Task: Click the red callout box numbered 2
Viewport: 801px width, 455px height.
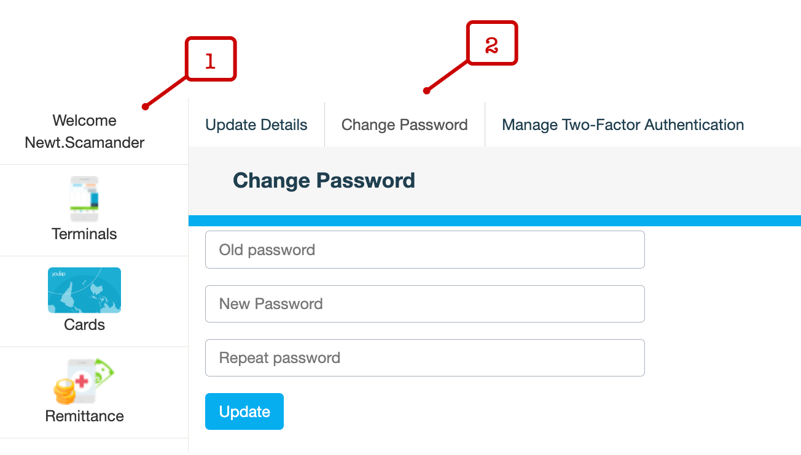Action: click(492, 44)
